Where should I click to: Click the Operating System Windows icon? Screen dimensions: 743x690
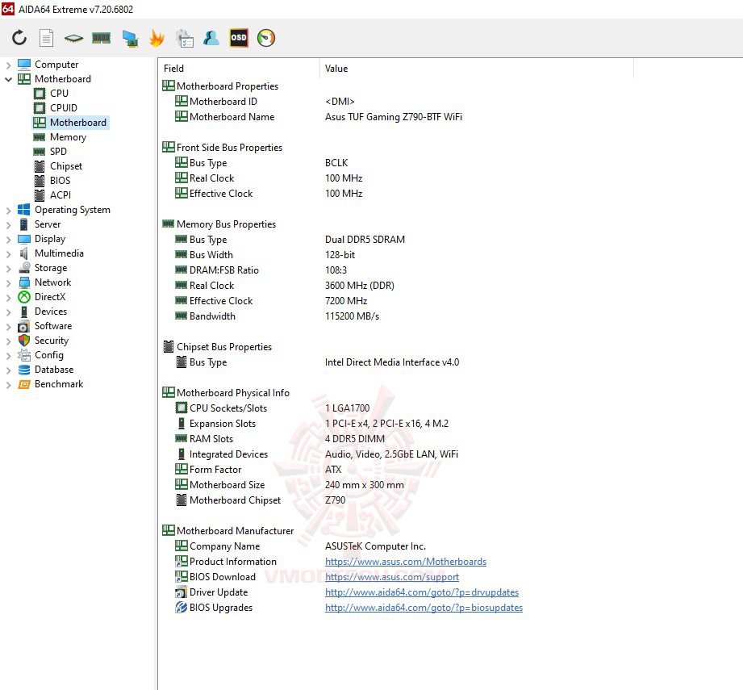point(23,210)
